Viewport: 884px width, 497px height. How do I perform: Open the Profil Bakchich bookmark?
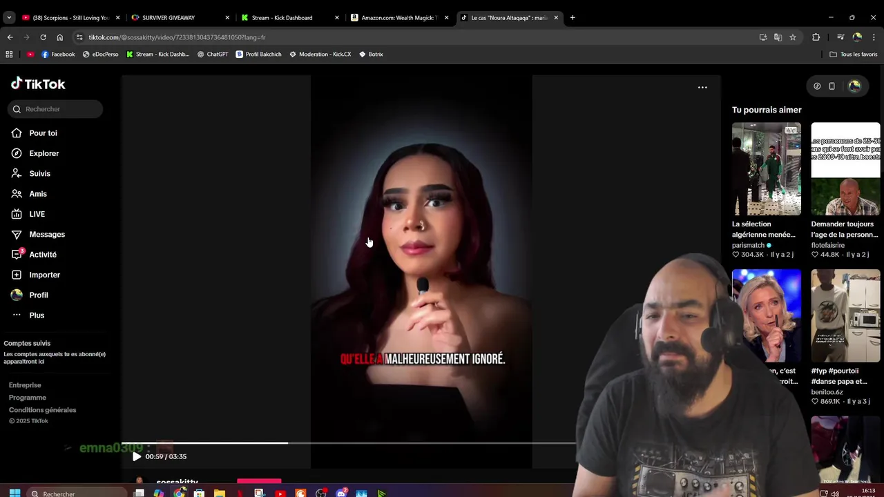[x=259, y=54]
